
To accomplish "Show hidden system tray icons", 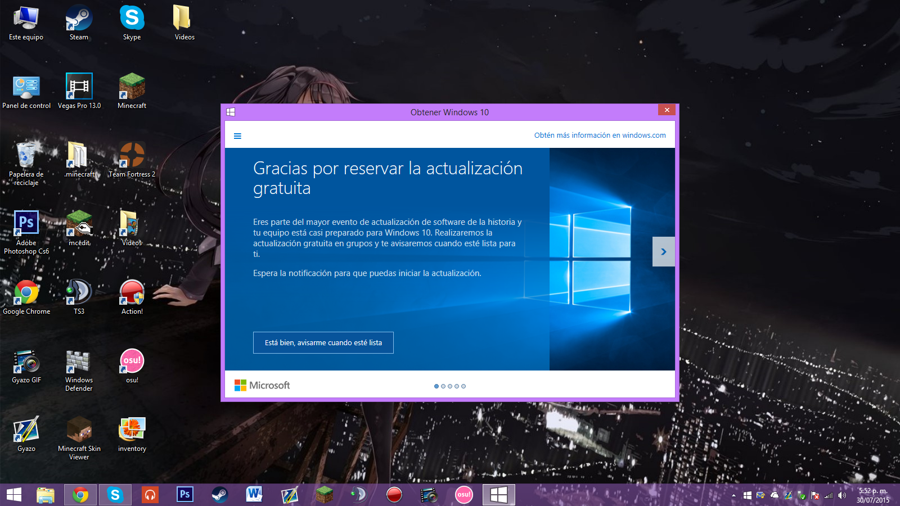I will 733,495.
